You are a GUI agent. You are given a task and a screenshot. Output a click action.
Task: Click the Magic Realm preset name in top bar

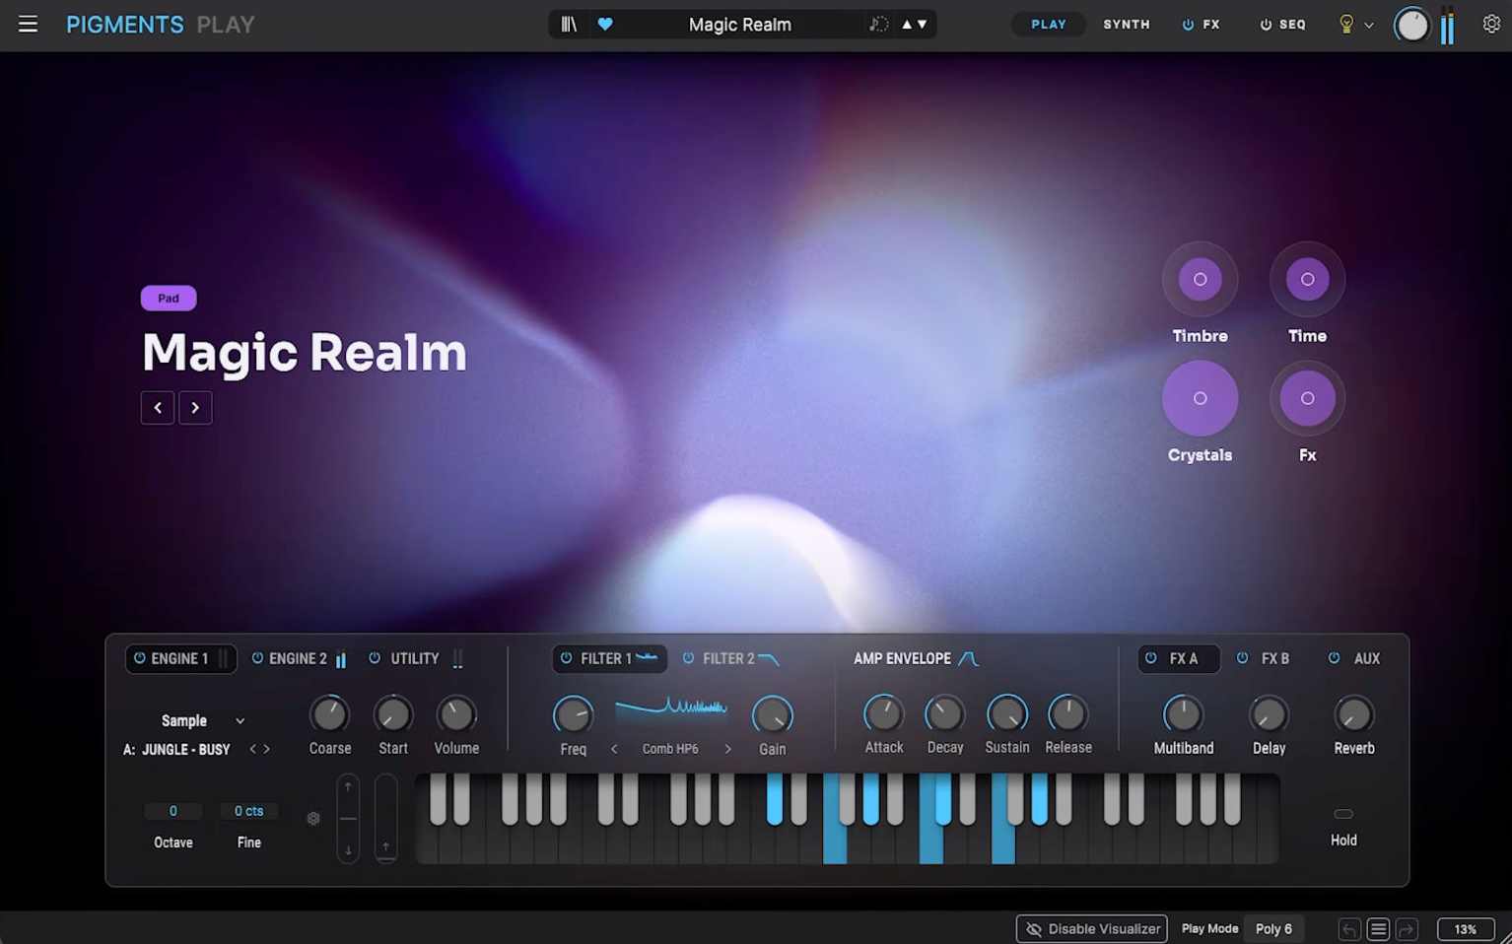point(739,24)
